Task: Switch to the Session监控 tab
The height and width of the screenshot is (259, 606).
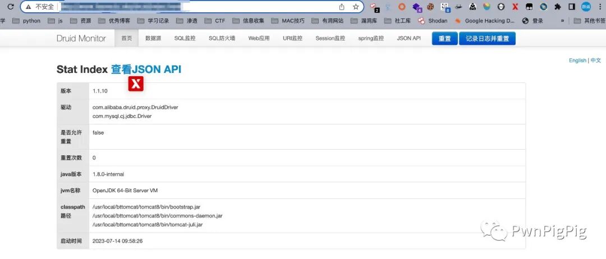Action: [330, 38]
